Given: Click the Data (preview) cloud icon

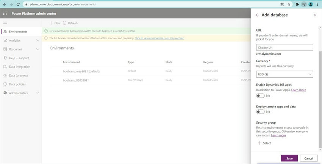Looking at the screenshot, I should pos(5,75).
